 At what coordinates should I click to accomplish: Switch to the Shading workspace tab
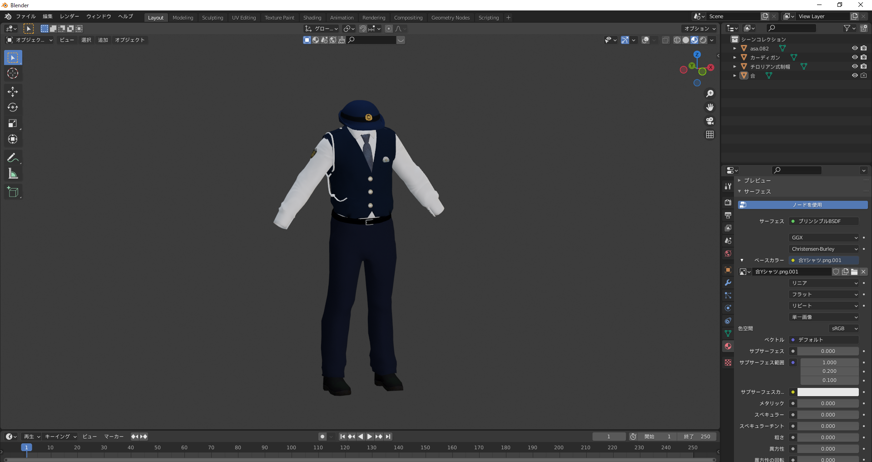pos(312,18)
